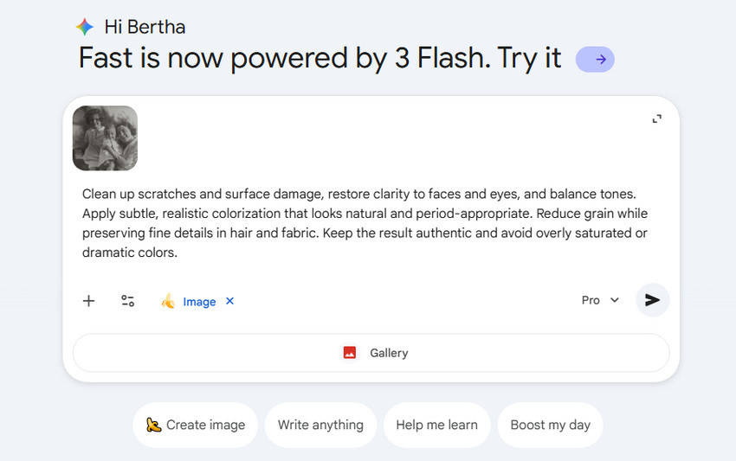Screen dimensions: 736x461
Task: Click the Try it arrow button
Action: (x=595, y=60)
